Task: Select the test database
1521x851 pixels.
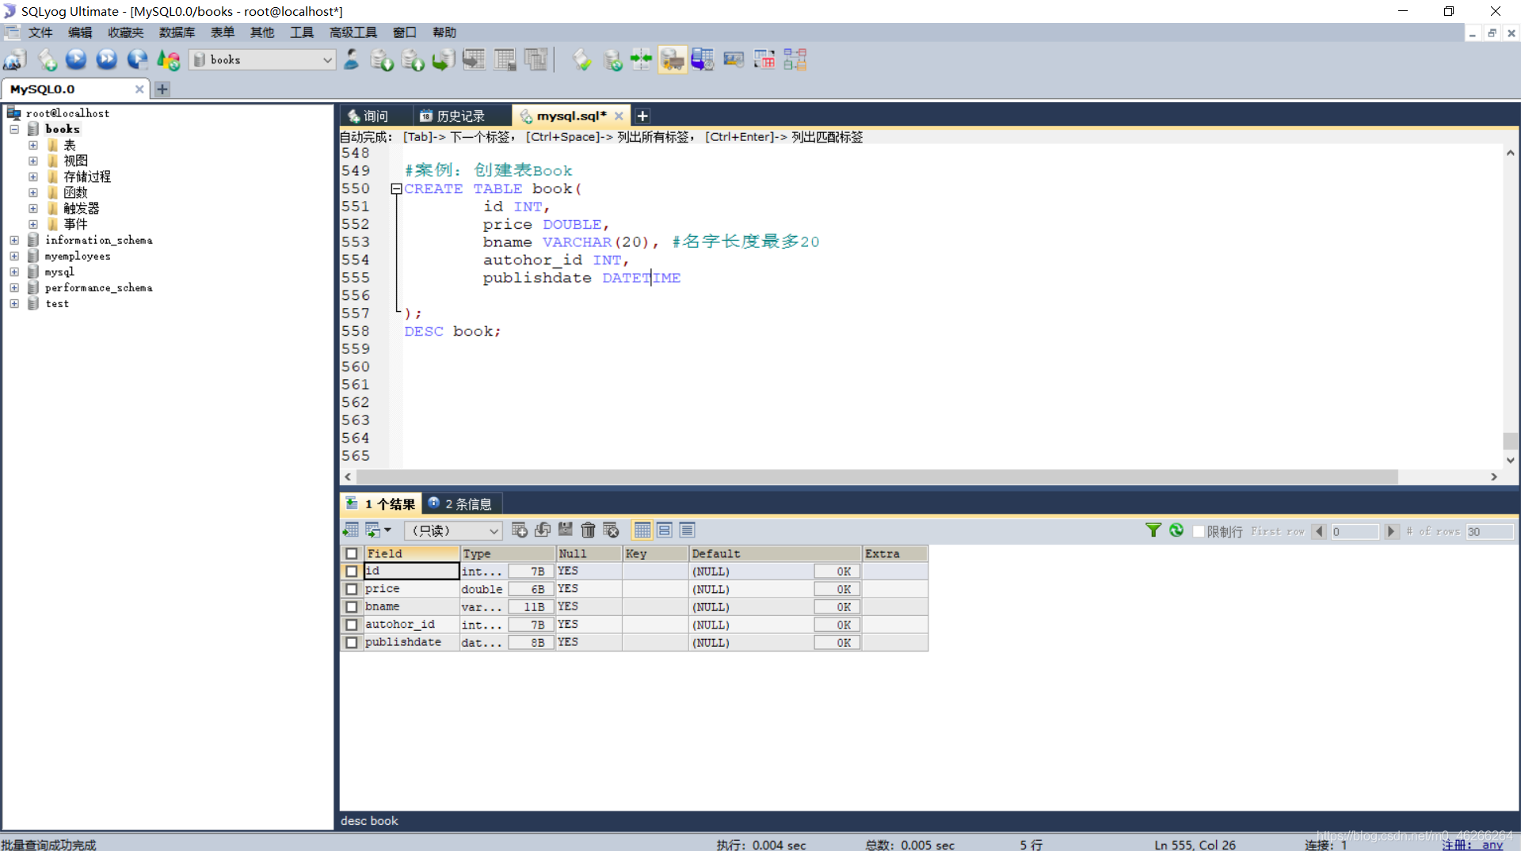Action: click(57, 303)
